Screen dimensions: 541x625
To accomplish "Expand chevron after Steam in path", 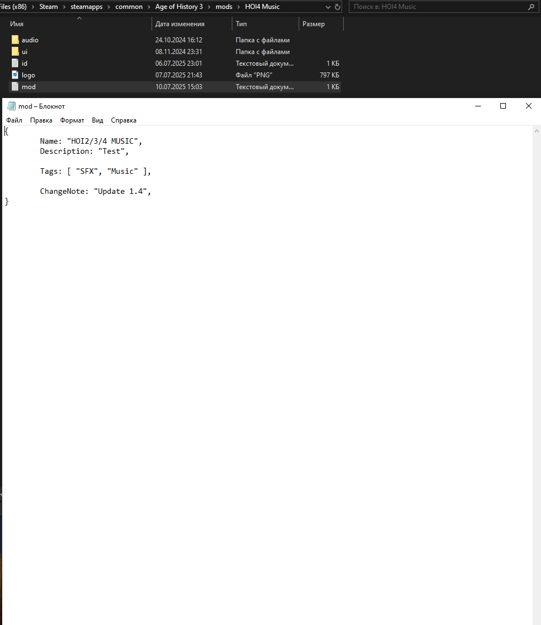I will [64, 7].
